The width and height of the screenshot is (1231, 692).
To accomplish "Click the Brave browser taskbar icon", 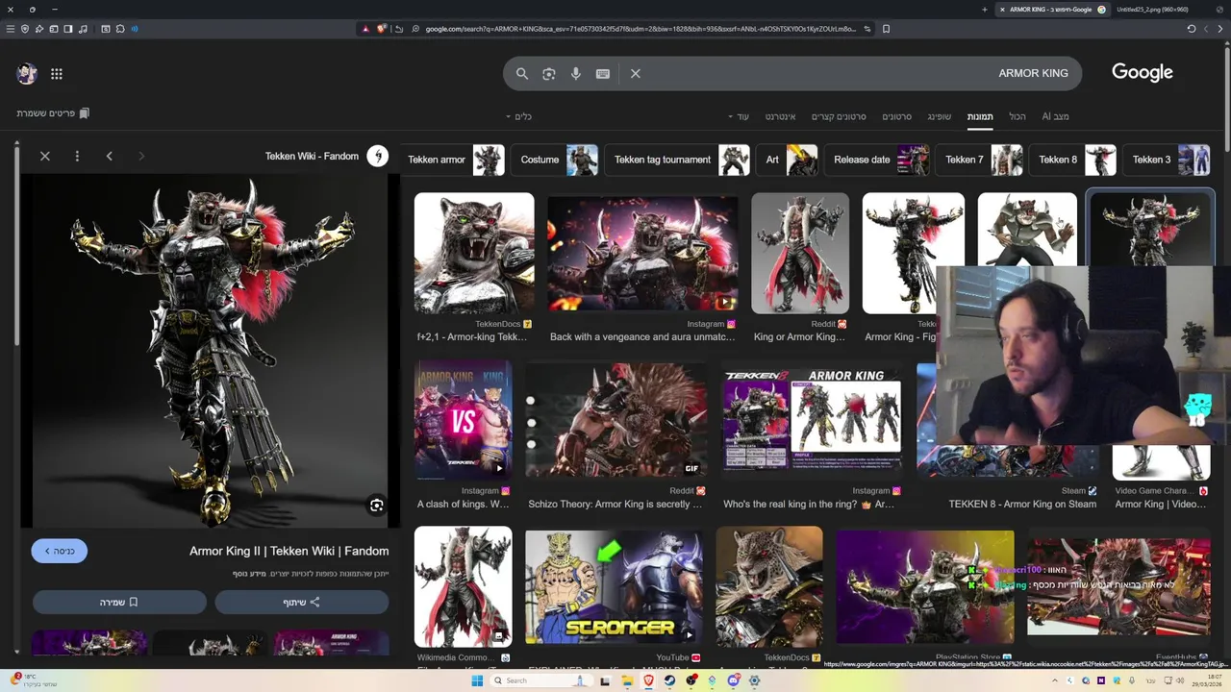I will click(649, 680).
